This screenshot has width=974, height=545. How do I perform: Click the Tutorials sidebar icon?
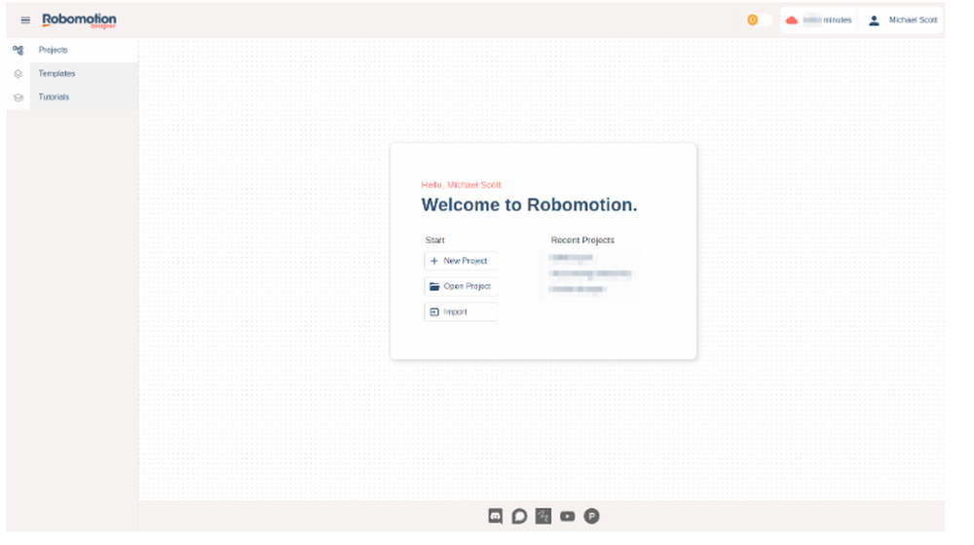pos(18,97)
